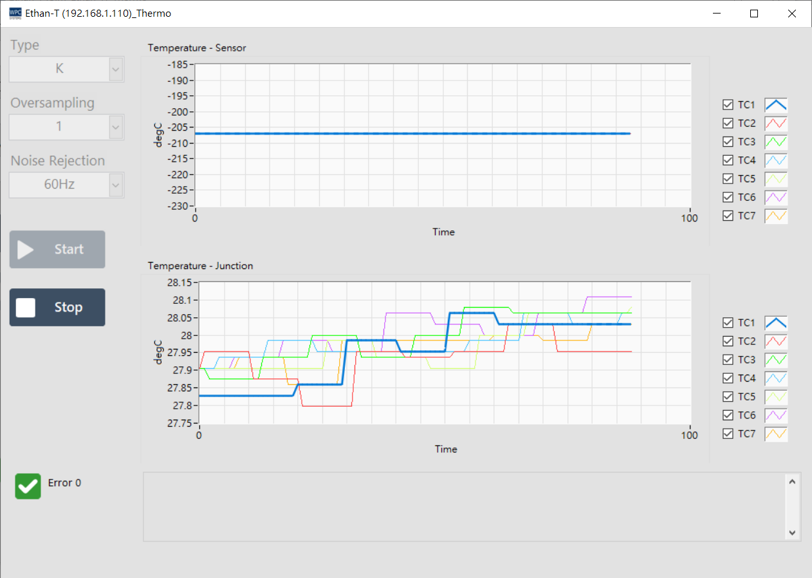Screen dimensions: 812x578
Task: Click the TC1 blue line icon in Sensor legend
Action: pyautogui.click(x=775, y=105)
